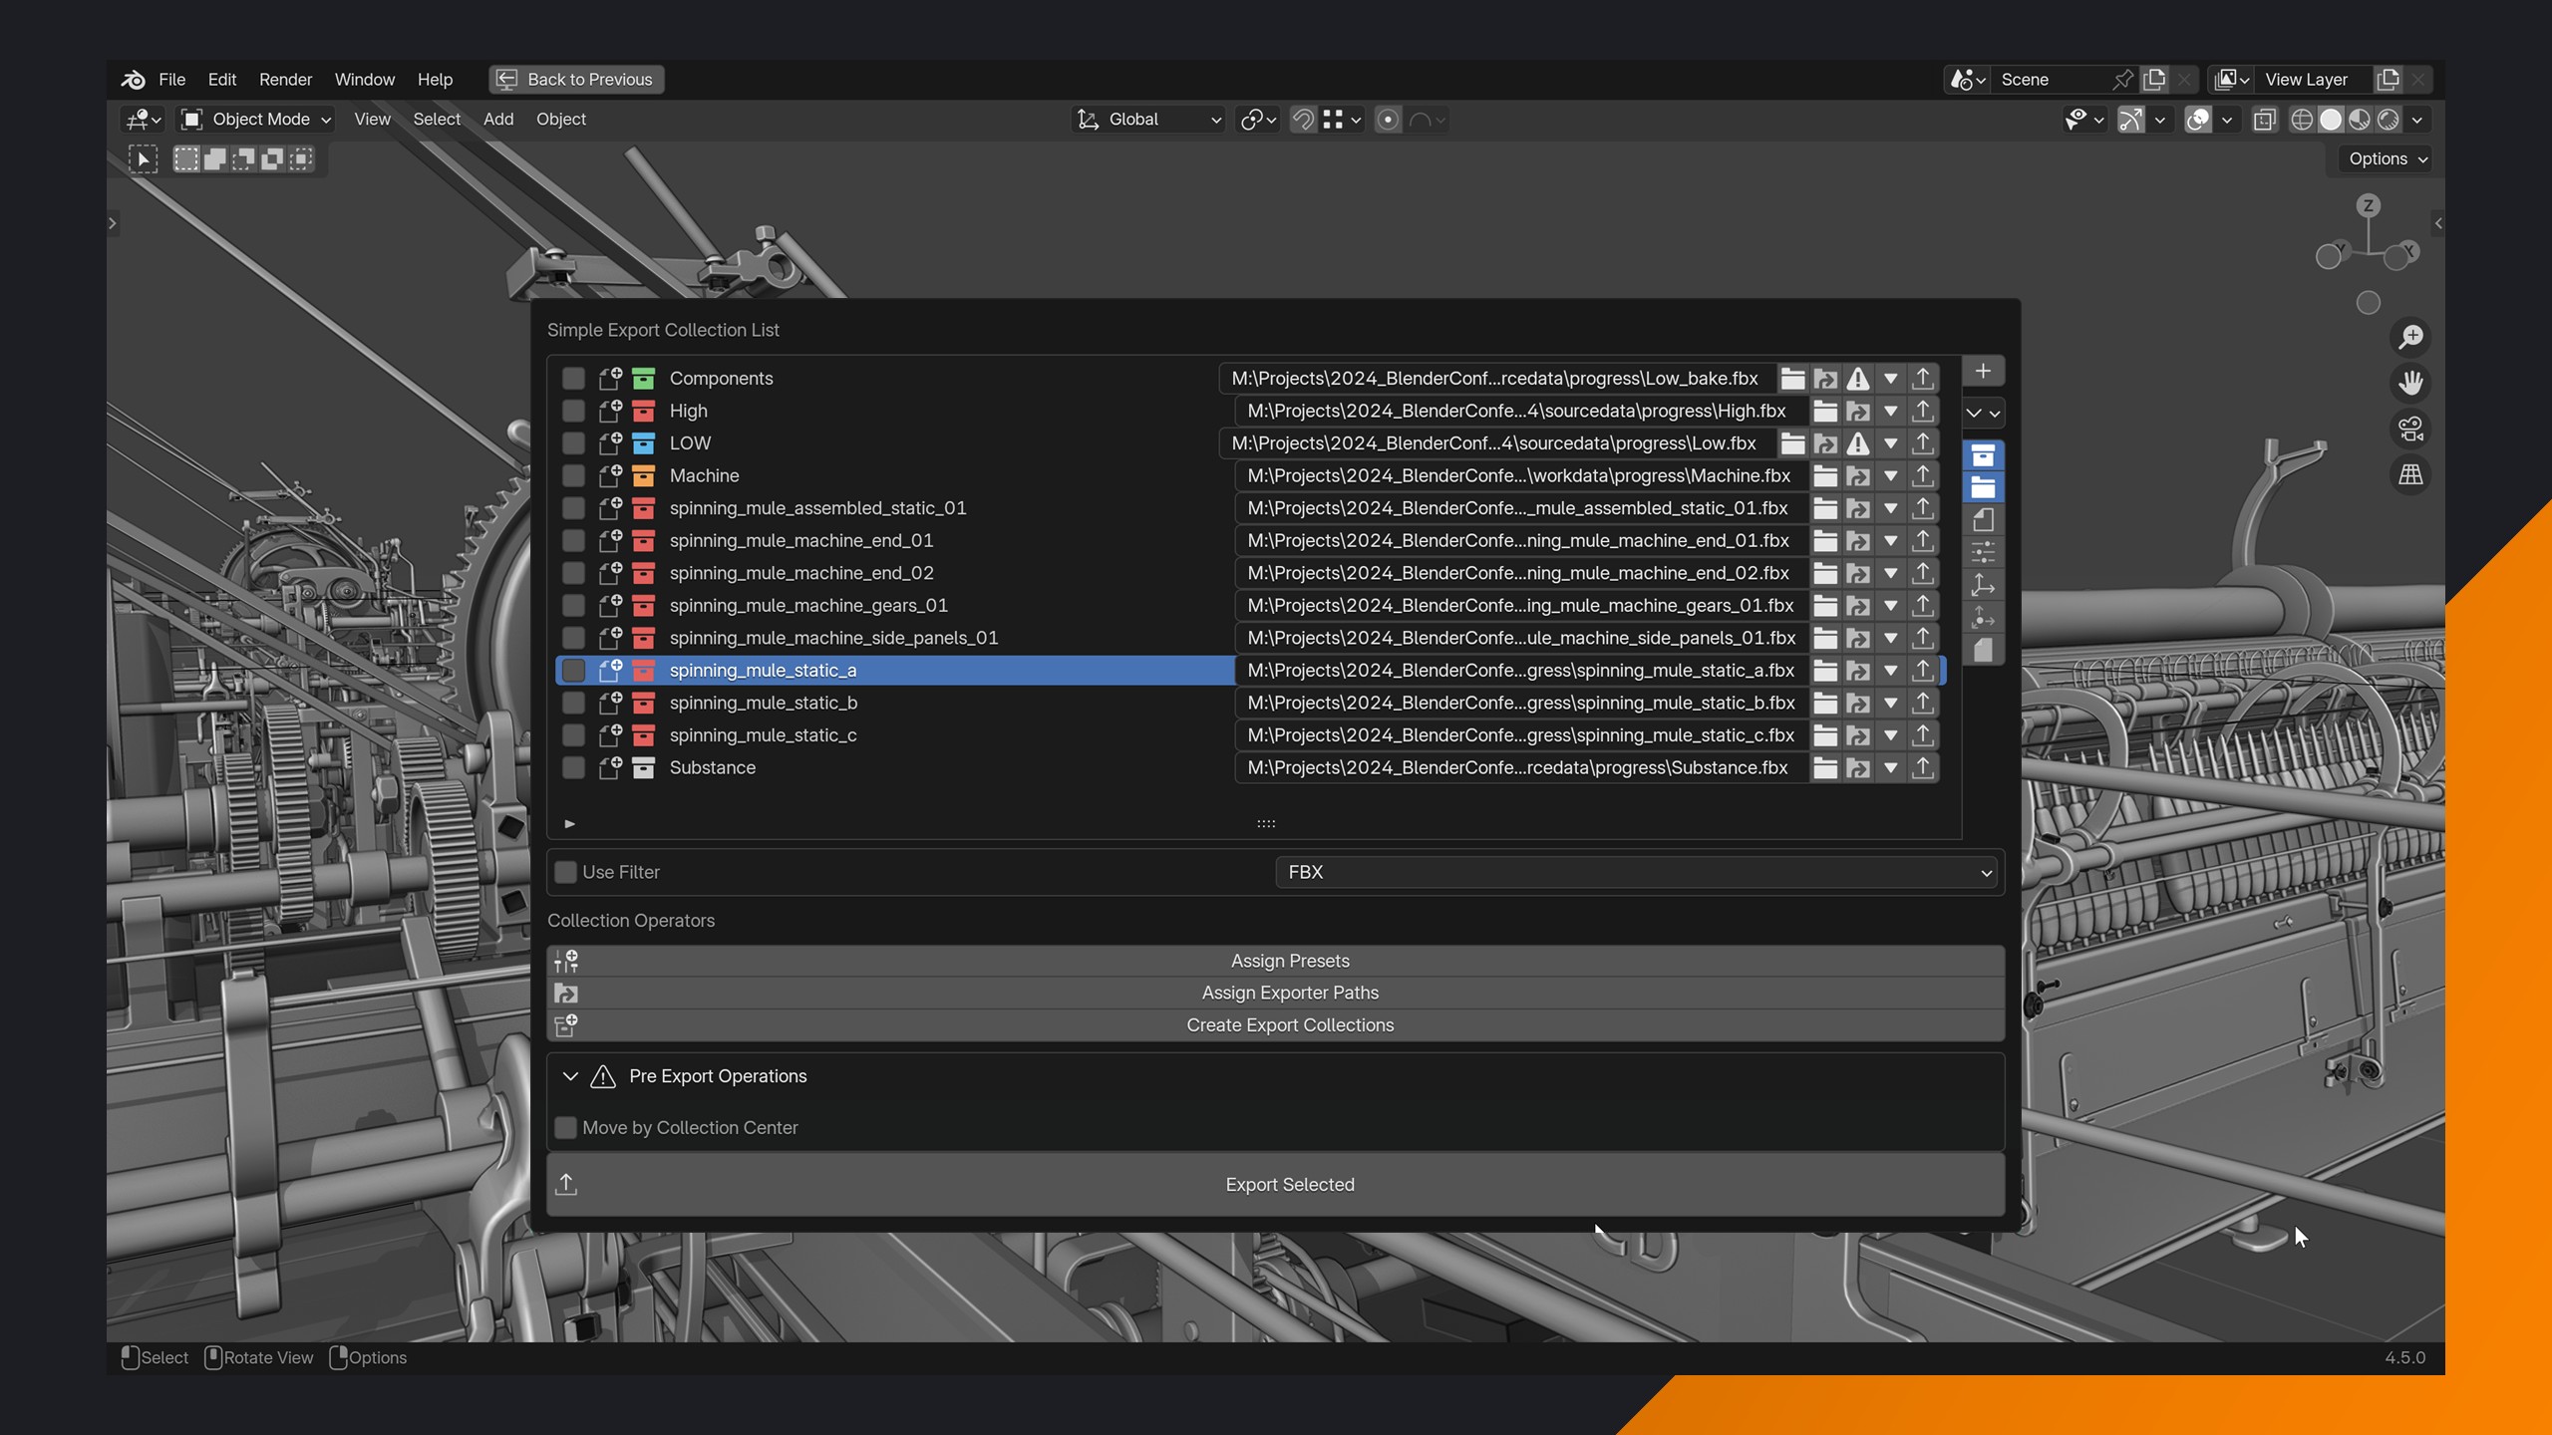Click the Machine.fbx file path field
The height and width of the screenshot is (1435, 2552).
tap(1518, 476)
